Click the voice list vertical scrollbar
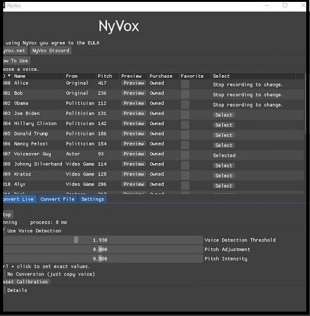Image resolution: width=310 pixels, height=316 pixels. [305, 103]
